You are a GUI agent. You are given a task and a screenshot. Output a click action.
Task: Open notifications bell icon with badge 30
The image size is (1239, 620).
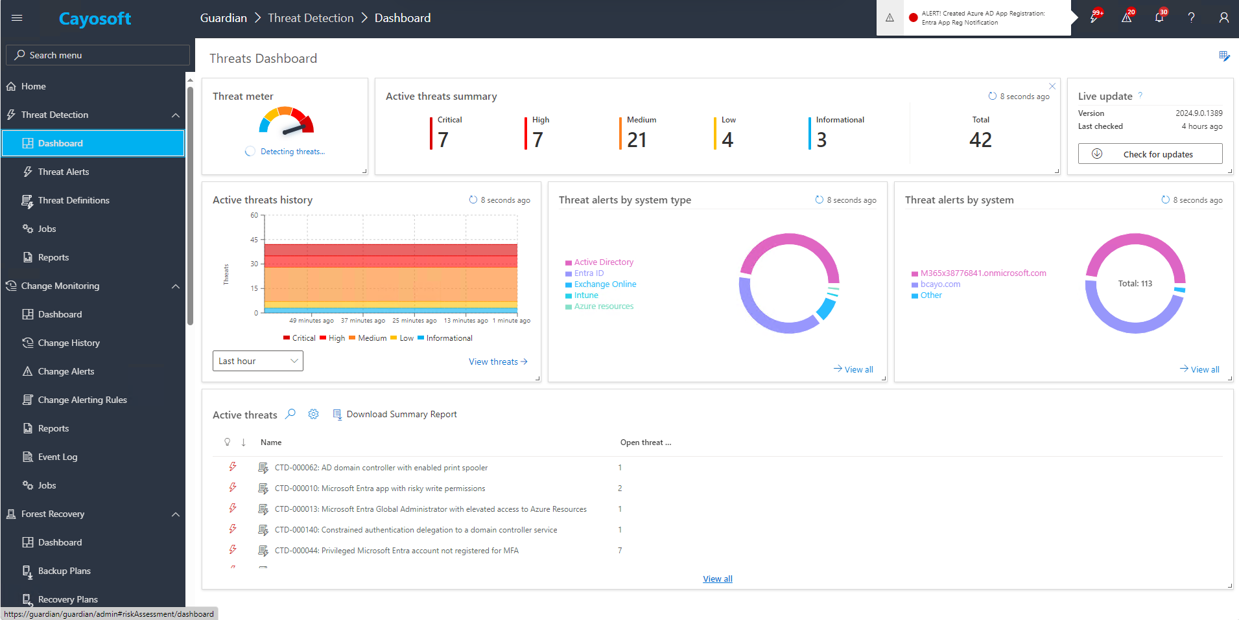click(x=1159, y=17)
